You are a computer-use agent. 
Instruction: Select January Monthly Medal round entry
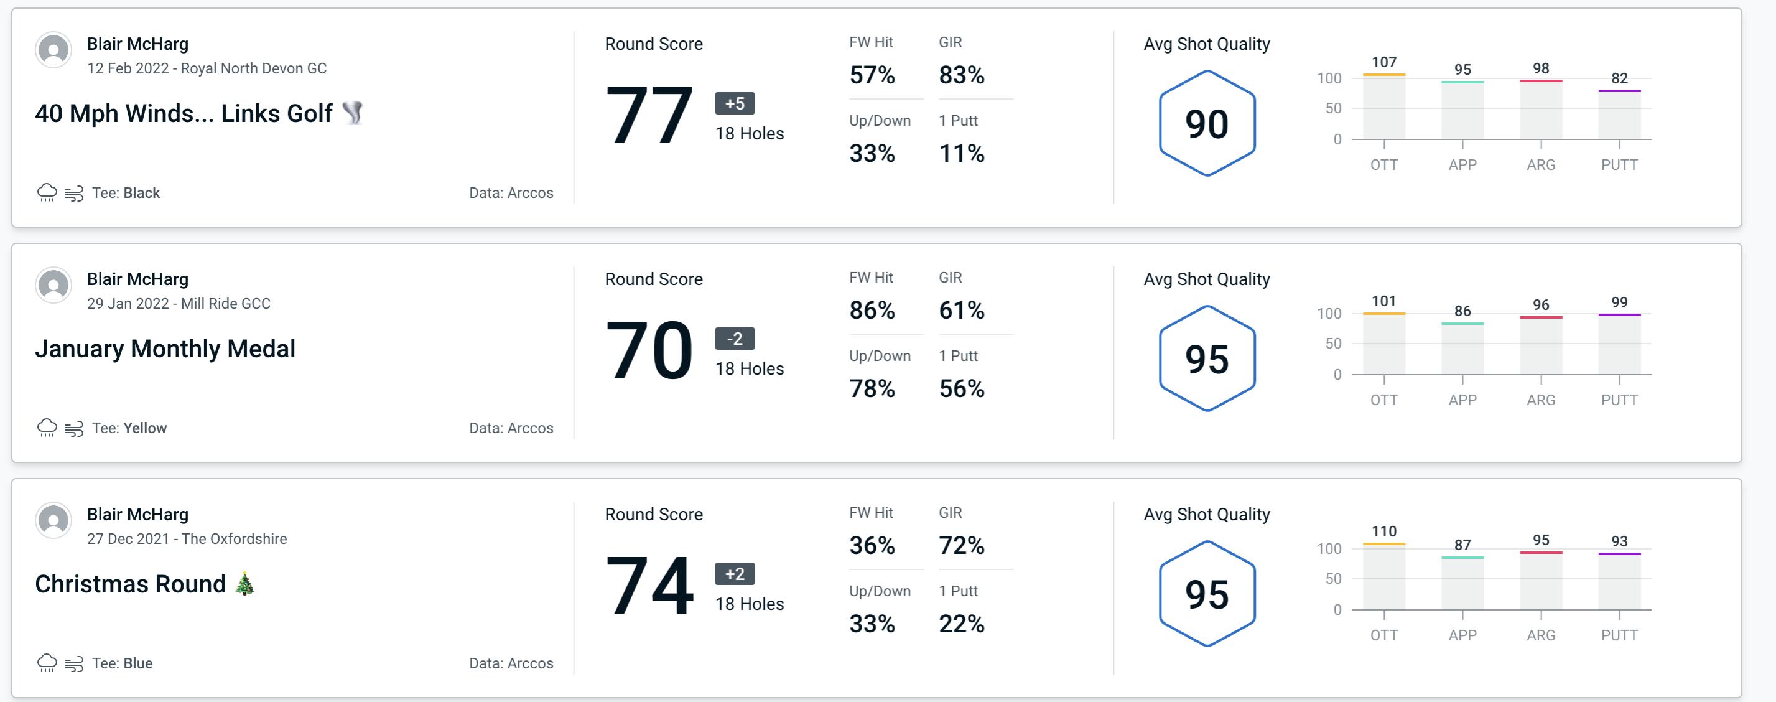pyautogui.click(x=887, y=351)
